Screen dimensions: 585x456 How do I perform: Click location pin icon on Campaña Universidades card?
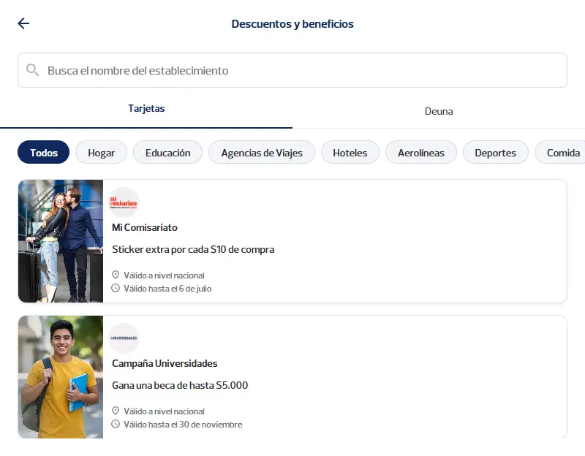(x=116, y=411)
